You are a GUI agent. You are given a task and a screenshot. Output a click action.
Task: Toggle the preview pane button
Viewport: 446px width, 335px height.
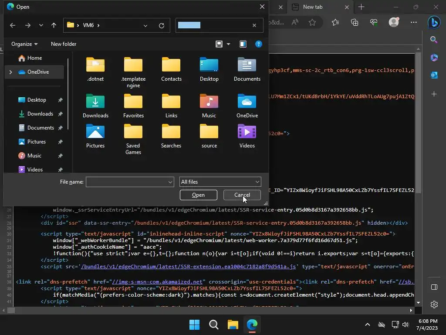pos(243,44)
